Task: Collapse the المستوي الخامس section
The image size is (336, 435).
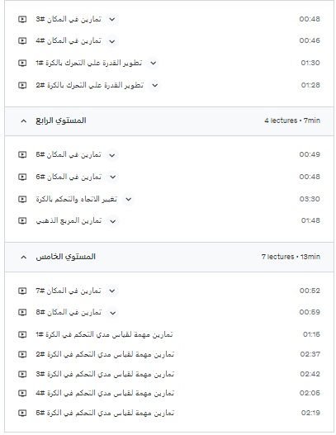Action: coord(24,257)
